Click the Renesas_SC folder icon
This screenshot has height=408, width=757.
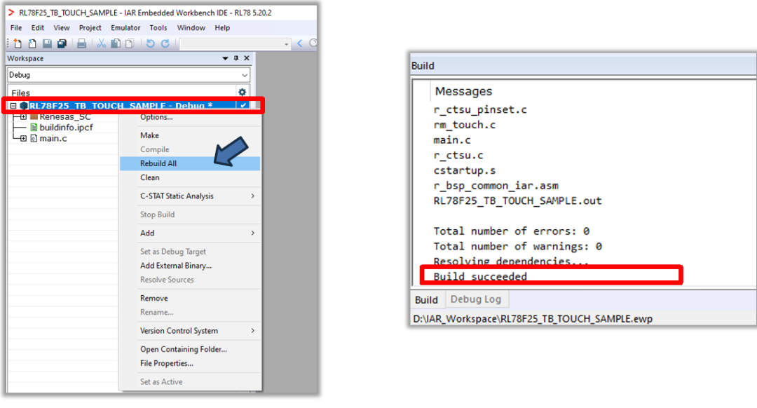pyautogui.click(x=34, y=116)
